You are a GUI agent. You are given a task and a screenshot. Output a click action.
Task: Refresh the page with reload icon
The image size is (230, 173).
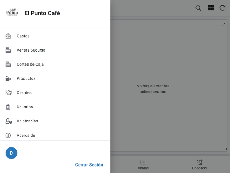pyautogui.click(x=222, y=8)
